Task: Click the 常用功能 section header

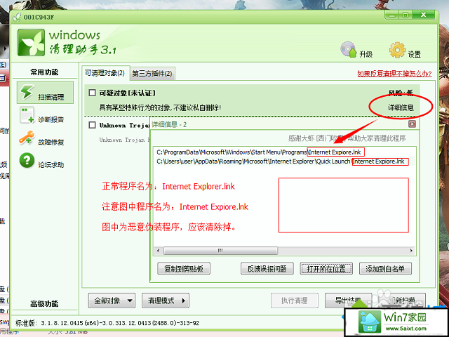Action: click(45, 72)
